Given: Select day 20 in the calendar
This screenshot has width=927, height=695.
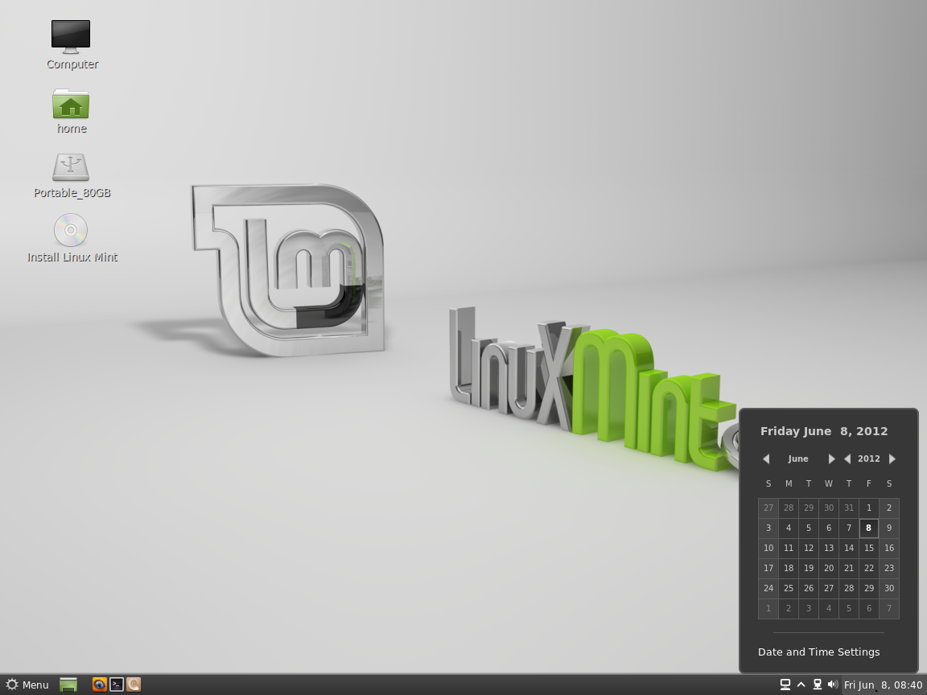Looking at the screenshot, I should [829, 568].
